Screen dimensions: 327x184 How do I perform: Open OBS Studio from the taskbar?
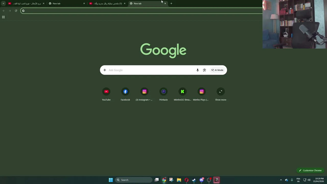point(209,180)
